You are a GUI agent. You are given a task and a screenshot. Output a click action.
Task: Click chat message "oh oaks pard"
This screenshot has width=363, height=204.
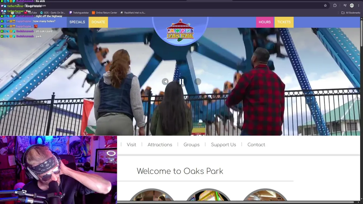pos(44,31)
